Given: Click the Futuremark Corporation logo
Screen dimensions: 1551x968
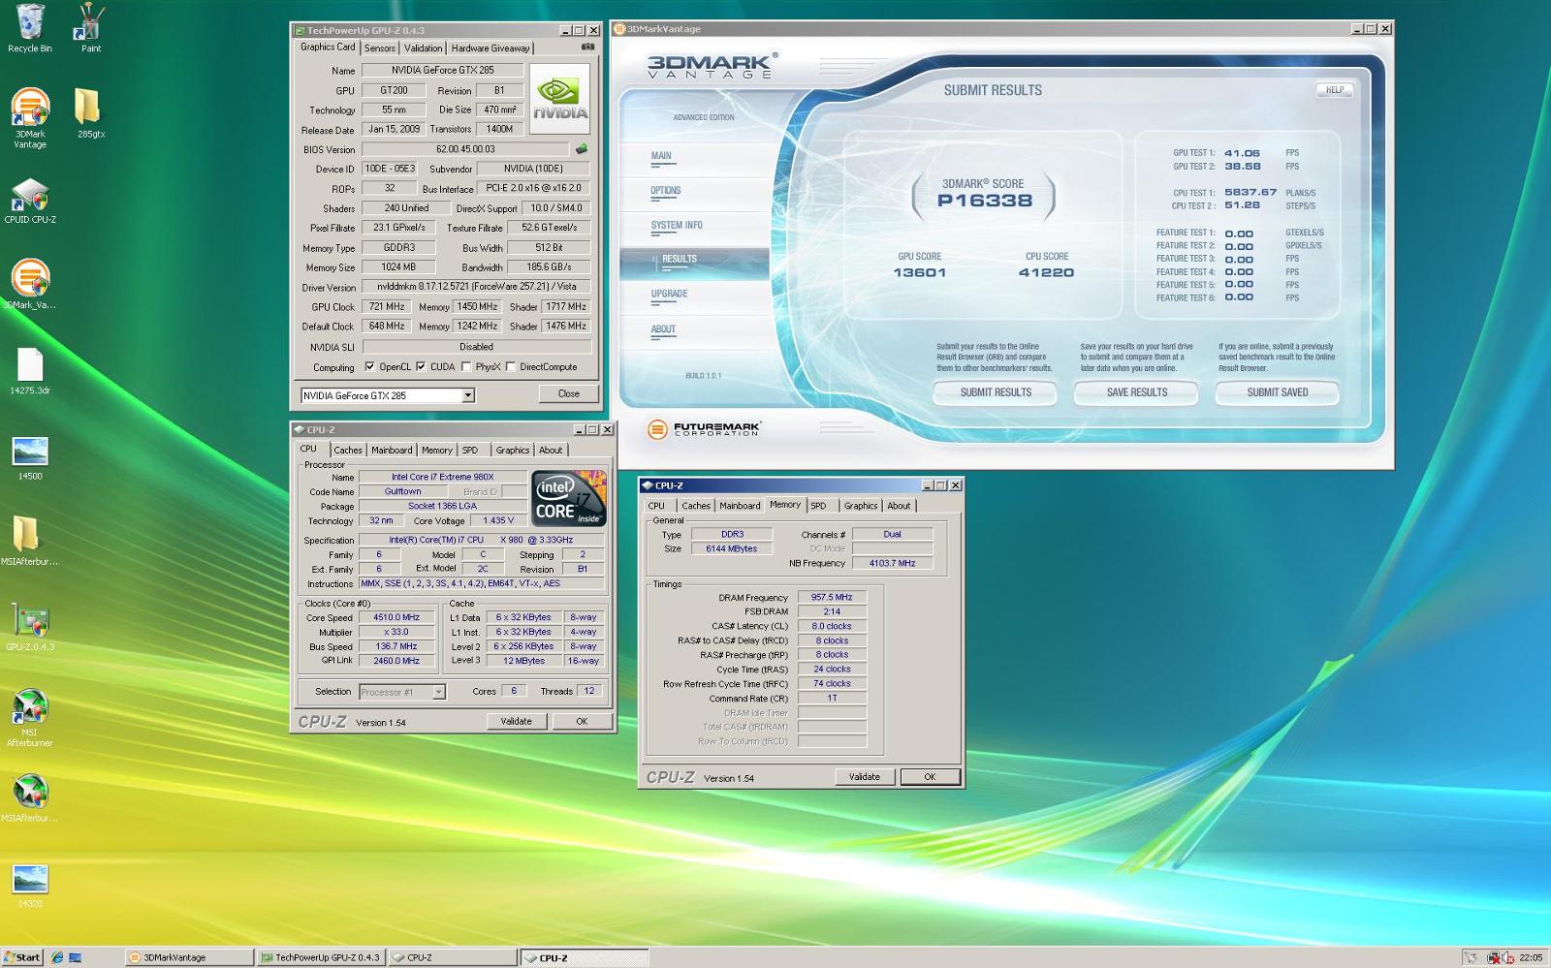Looking at the screenshot, I should tap(704, 428).
